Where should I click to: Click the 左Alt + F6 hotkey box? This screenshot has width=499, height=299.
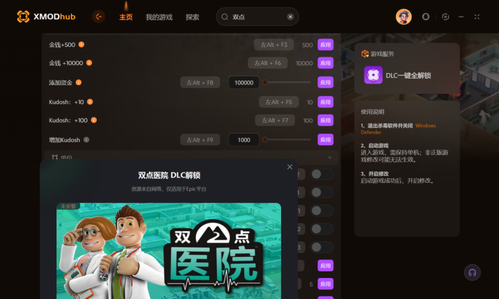click(x=268, y=63)
